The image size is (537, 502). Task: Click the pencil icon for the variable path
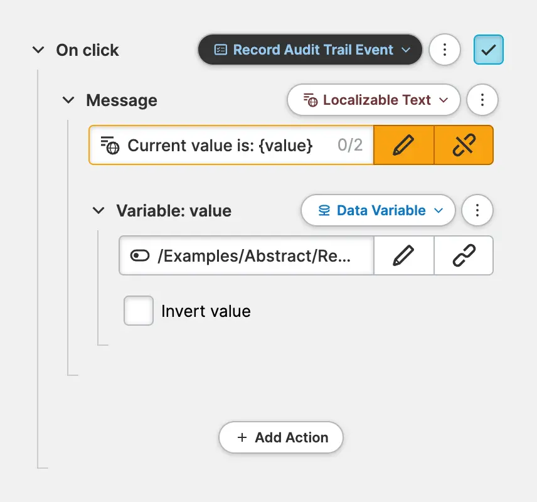(x=403, y=255)
